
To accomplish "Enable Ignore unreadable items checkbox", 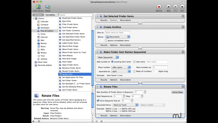I will [106, 40].
